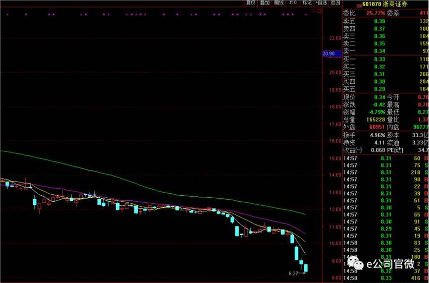Click the 换手 turnover 4.96%

(x=378, y=135)
